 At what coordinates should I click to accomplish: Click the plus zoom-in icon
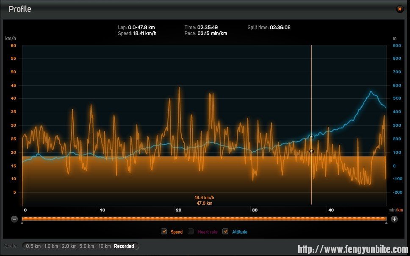coord(394,219)
